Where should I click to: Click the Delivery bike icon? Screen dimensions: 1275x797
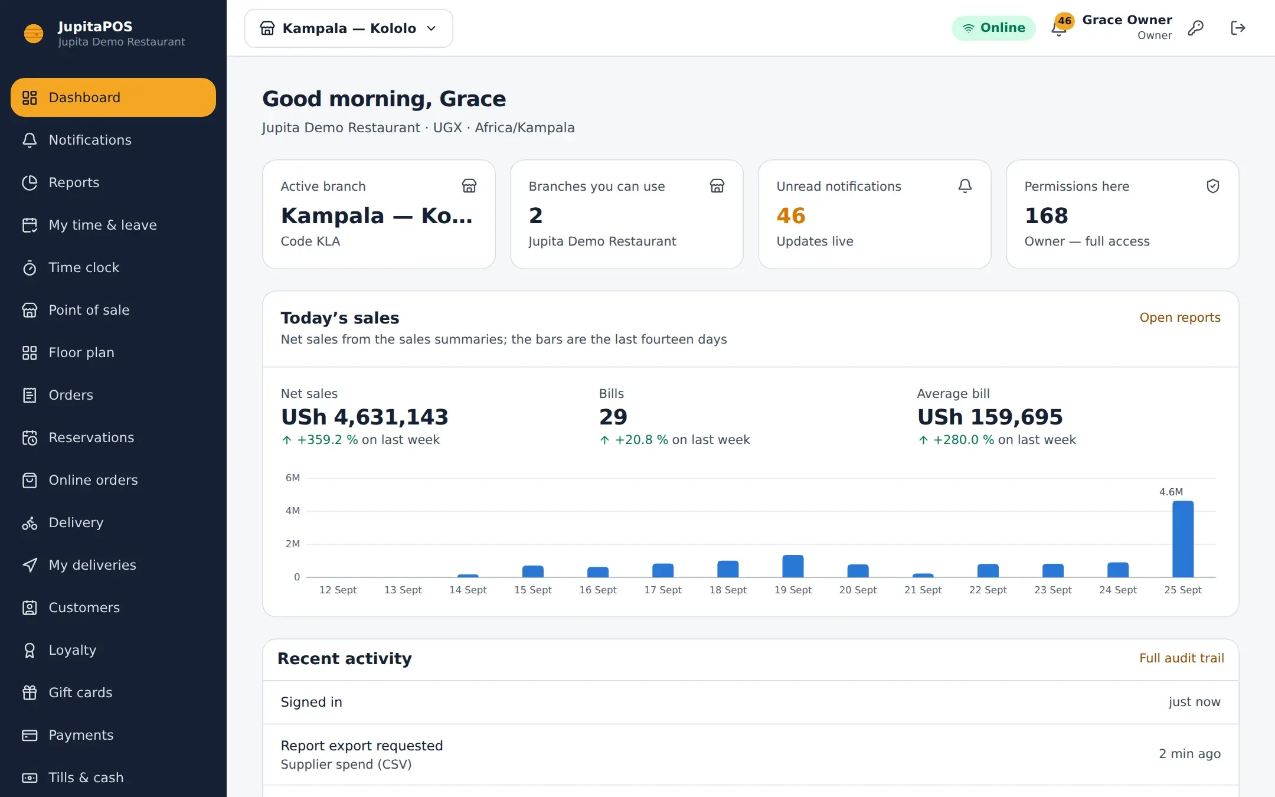[30, 522]
